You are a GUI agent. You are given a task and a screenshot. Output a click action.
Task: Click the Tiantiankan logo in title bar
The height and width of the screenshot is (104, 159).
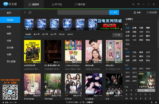point(9,4)
